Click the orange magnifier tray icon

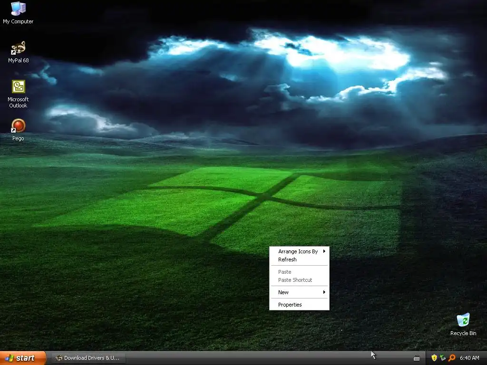(452, 358)
